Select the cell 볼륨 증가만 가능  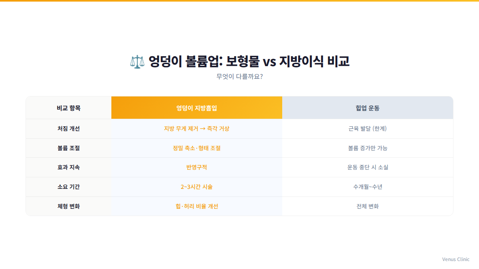coord(368,148)
